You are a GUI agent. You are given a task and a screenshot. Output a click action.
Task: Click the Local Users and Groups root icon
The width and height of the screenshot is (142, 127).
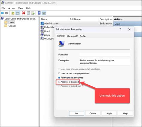coord(2,19)
